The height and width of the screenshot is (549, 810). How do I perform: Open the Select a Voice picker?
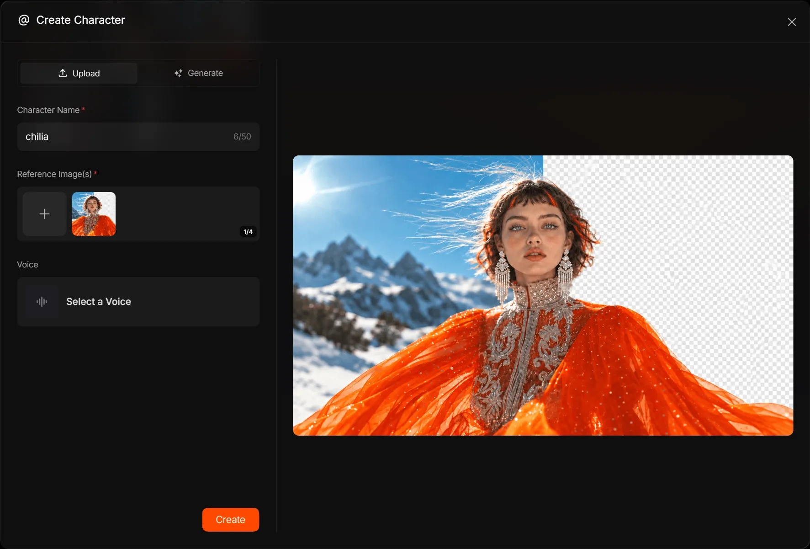click(x=138, y=302)
